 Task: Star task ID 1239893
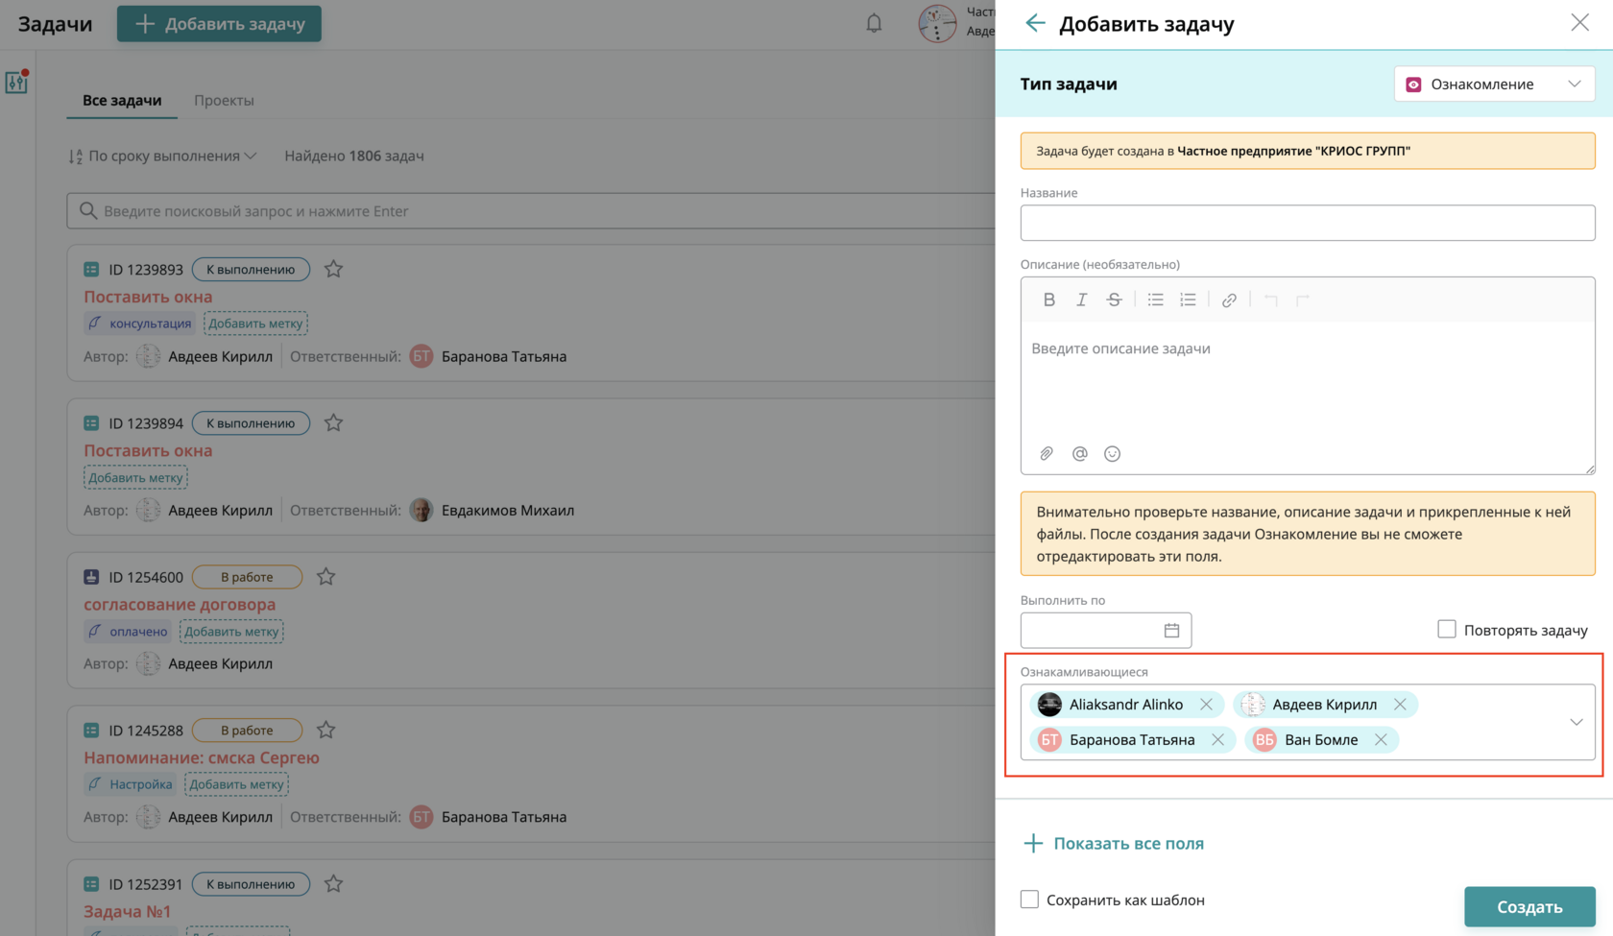(333, 270)
